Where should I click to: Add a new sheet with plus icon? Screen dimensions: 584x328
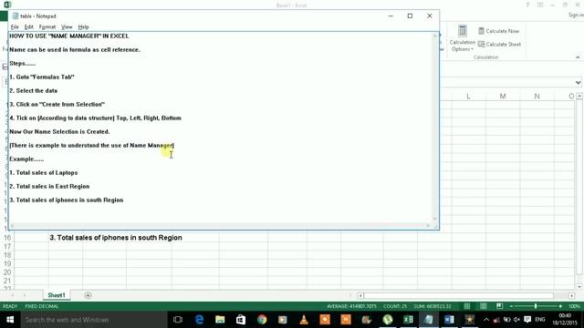88,295
